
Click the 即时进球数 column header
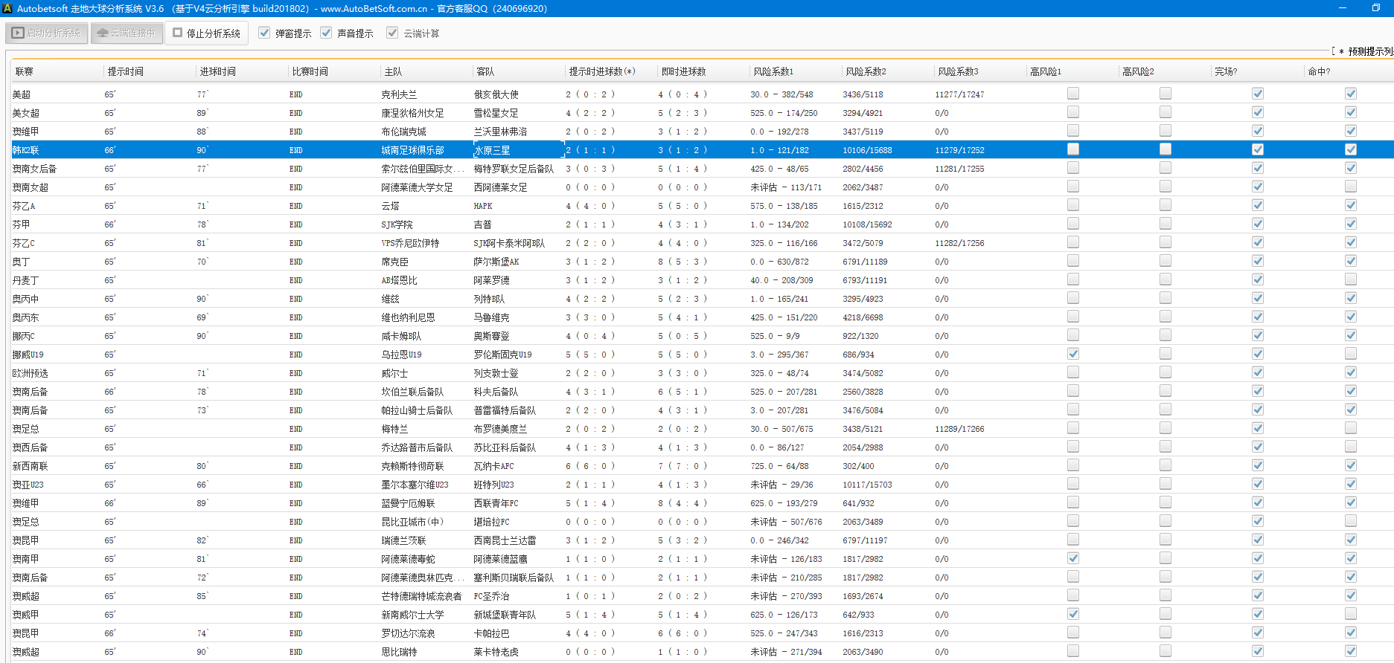point(683,71)
